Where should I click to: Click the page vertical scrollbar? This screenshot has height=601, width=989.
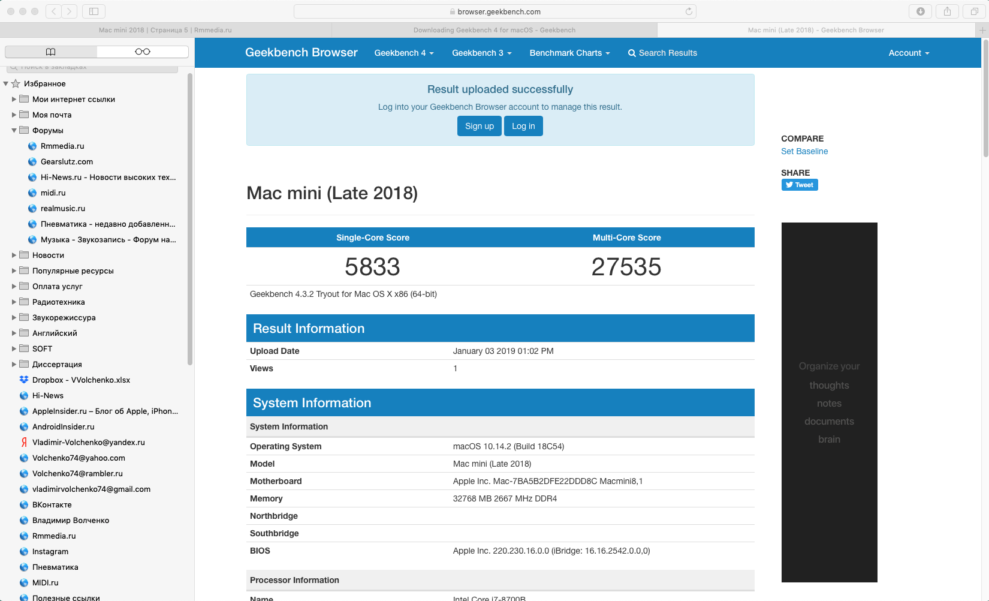[985, 99]
